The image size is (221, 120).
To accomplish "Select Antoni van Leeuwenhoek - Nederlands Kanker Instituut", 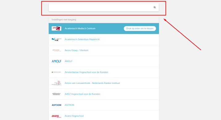I will coord(92,83).
